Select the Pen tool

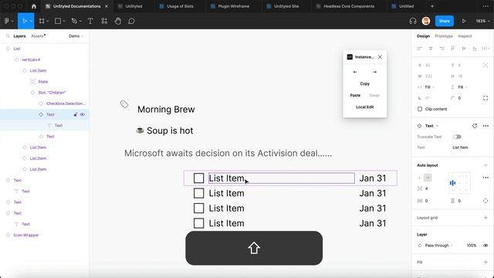[74, 21]
